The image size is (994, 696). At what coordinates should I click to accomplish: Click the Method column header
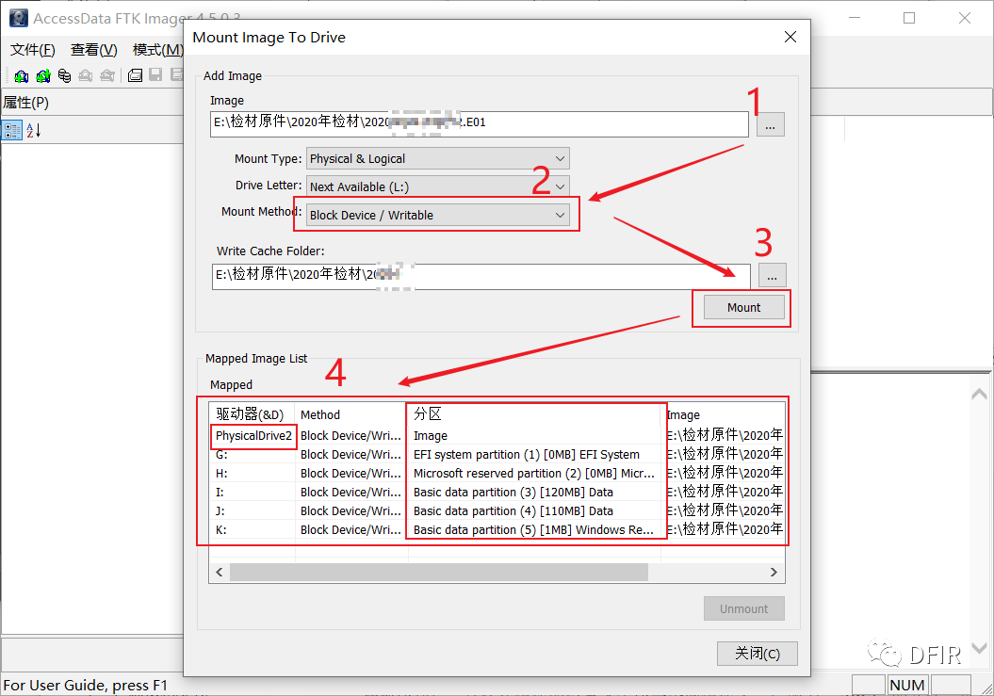pyautogui.click(x=351, y=414)
